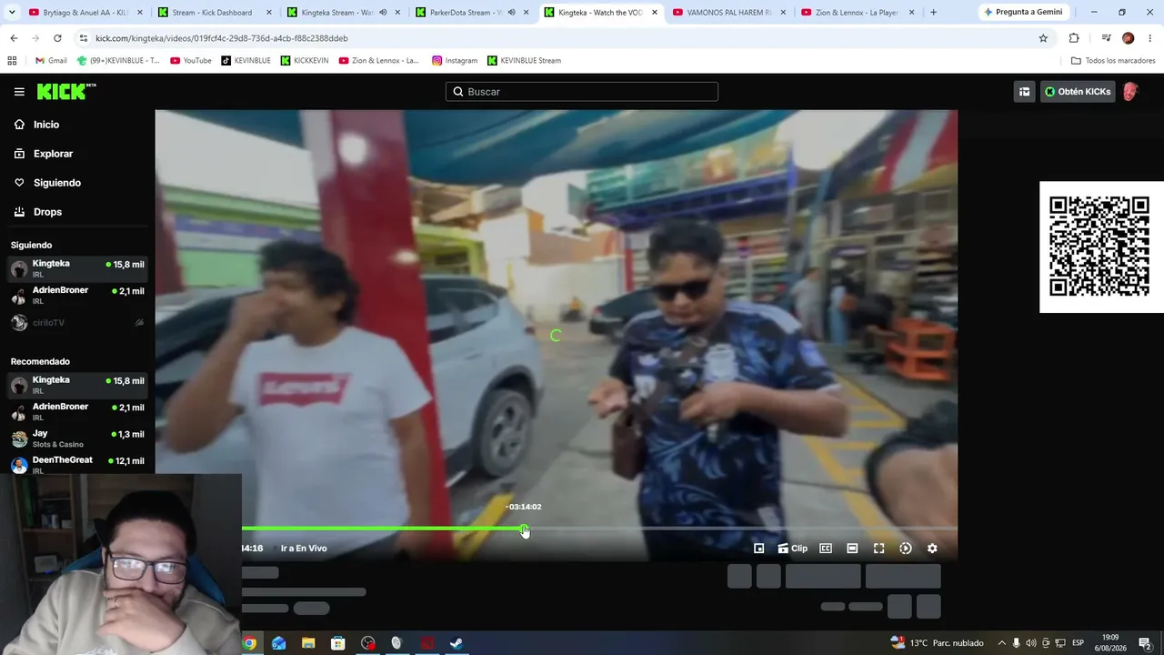
Task: Open AdrienBroner channel under Recomendado
Action: pos(77,411)
